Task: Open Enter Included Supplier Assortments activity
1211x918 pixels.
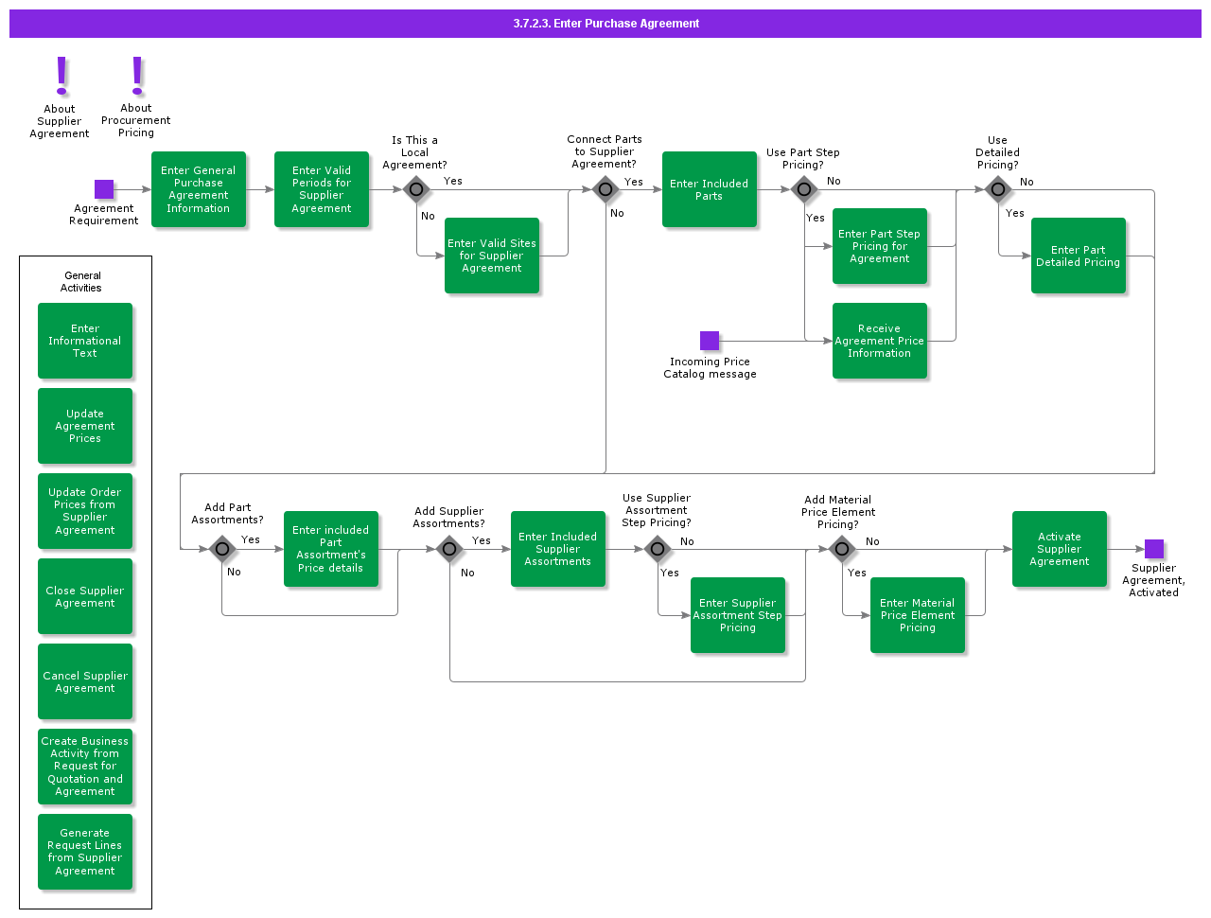Action: pyautogui.click(x=558, y=549)
